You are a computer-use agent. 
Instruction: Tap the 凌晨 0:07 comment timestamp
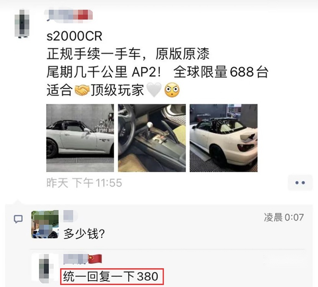click(x=284, y=217)
